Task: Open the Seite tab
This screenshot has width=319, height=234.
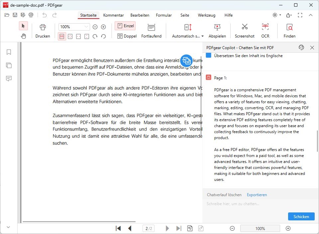Action: 185,15
